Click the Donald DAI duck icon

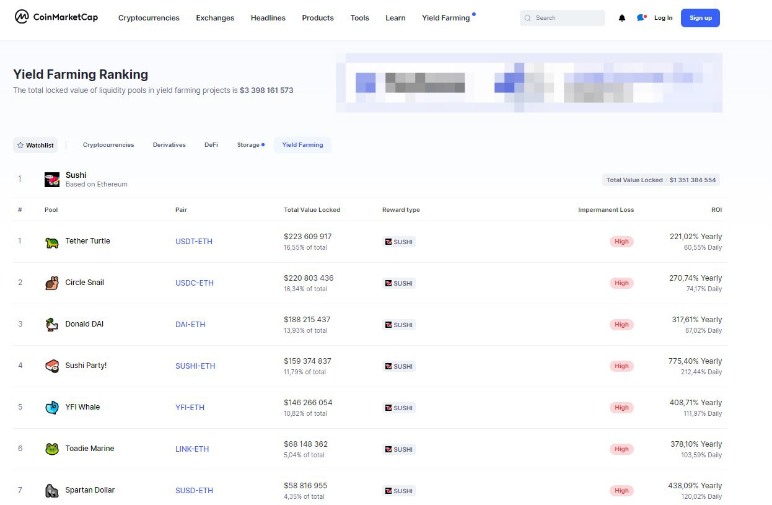point(52,325)
